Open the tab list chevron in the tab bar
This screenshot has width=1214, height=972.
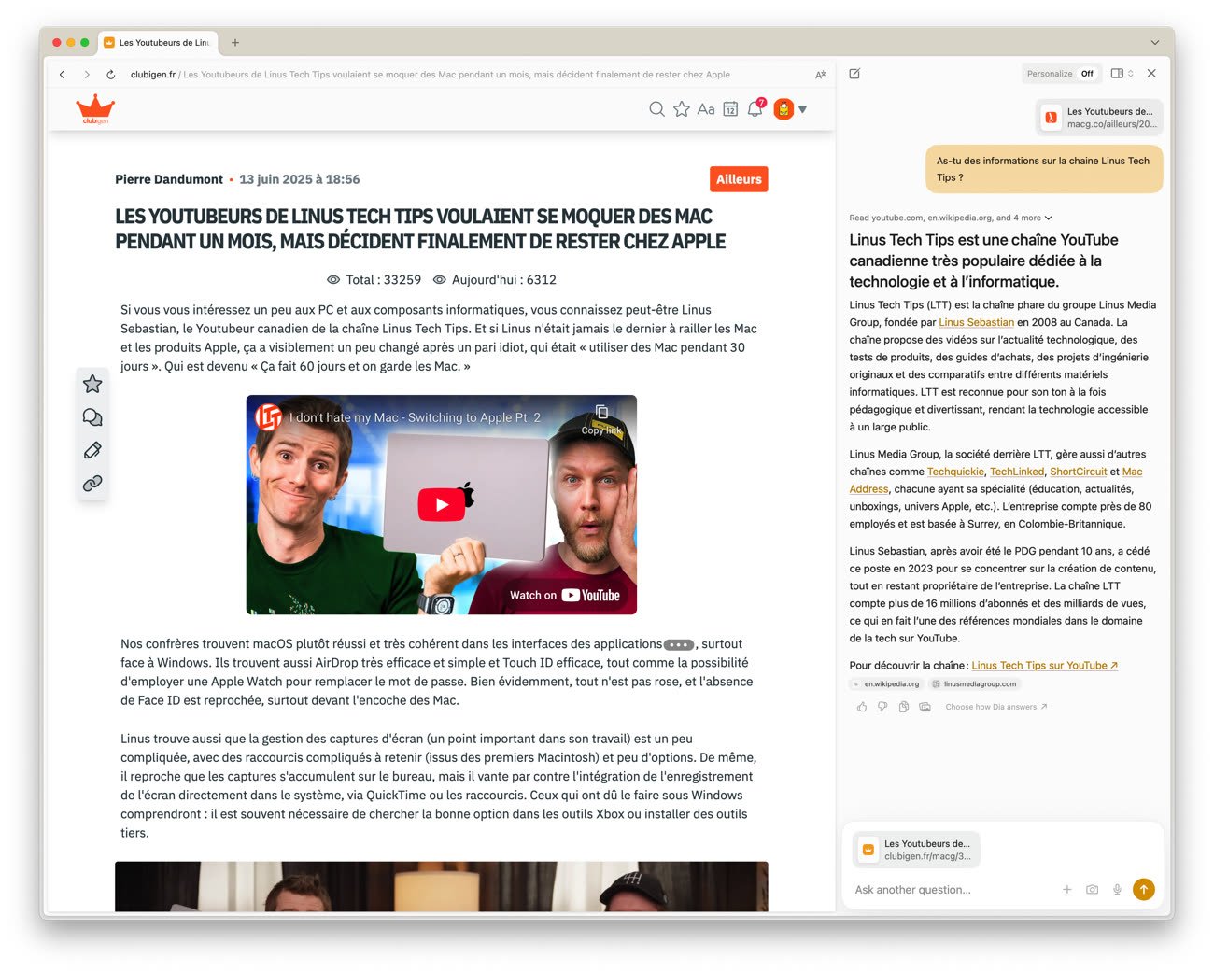coord(1155,42)
